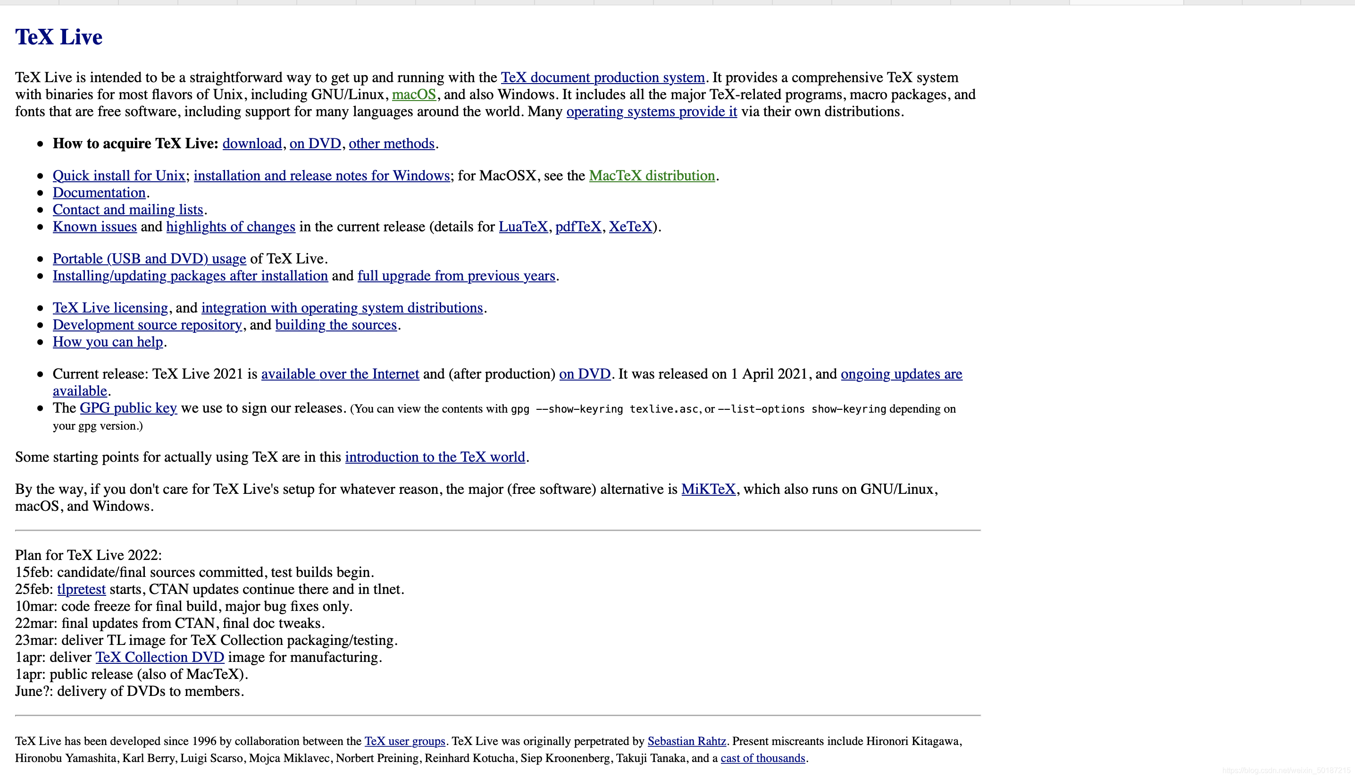Open the pdfTeX details link

click(x=578, y=227)
